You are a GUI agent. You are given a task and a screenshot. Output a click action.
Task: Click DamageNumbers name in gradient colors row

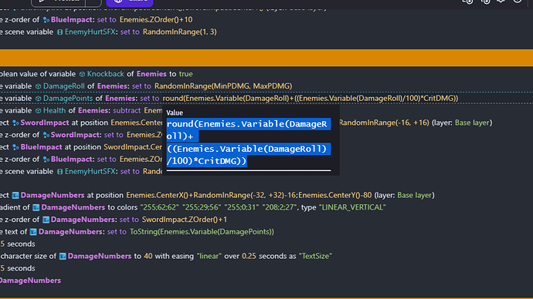coord(73,207)
